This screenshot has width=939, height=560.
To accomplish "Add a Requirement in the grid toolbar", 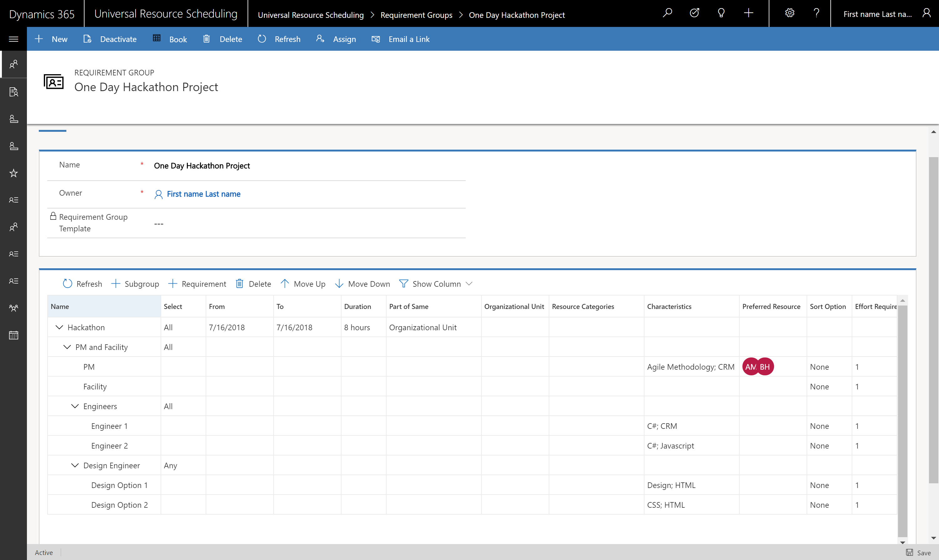I will tap(197, 284).
